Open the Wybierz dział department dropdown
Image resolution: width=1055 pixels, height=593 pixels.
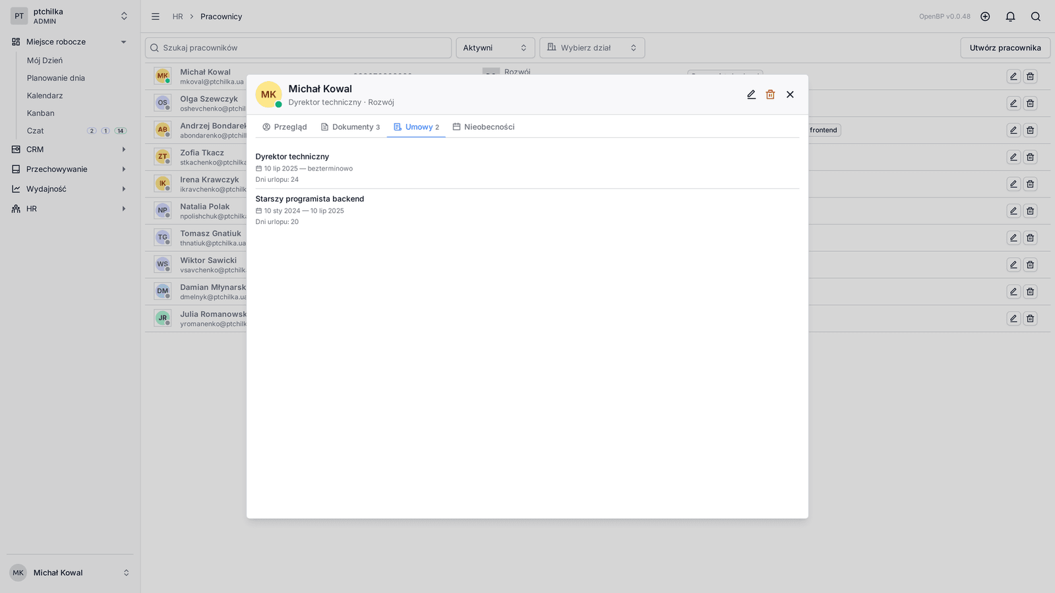(x=592, y=48)
